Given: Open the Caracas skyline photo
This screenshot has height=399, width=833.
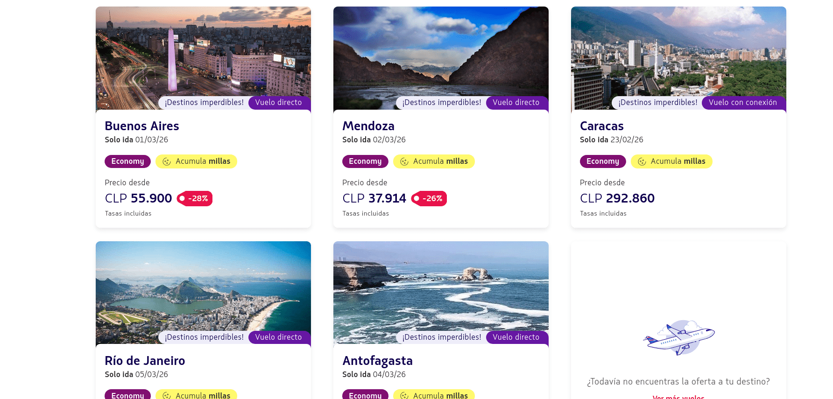Looking at the screenshot, I should pyautogui.click(x=678, y=51).
